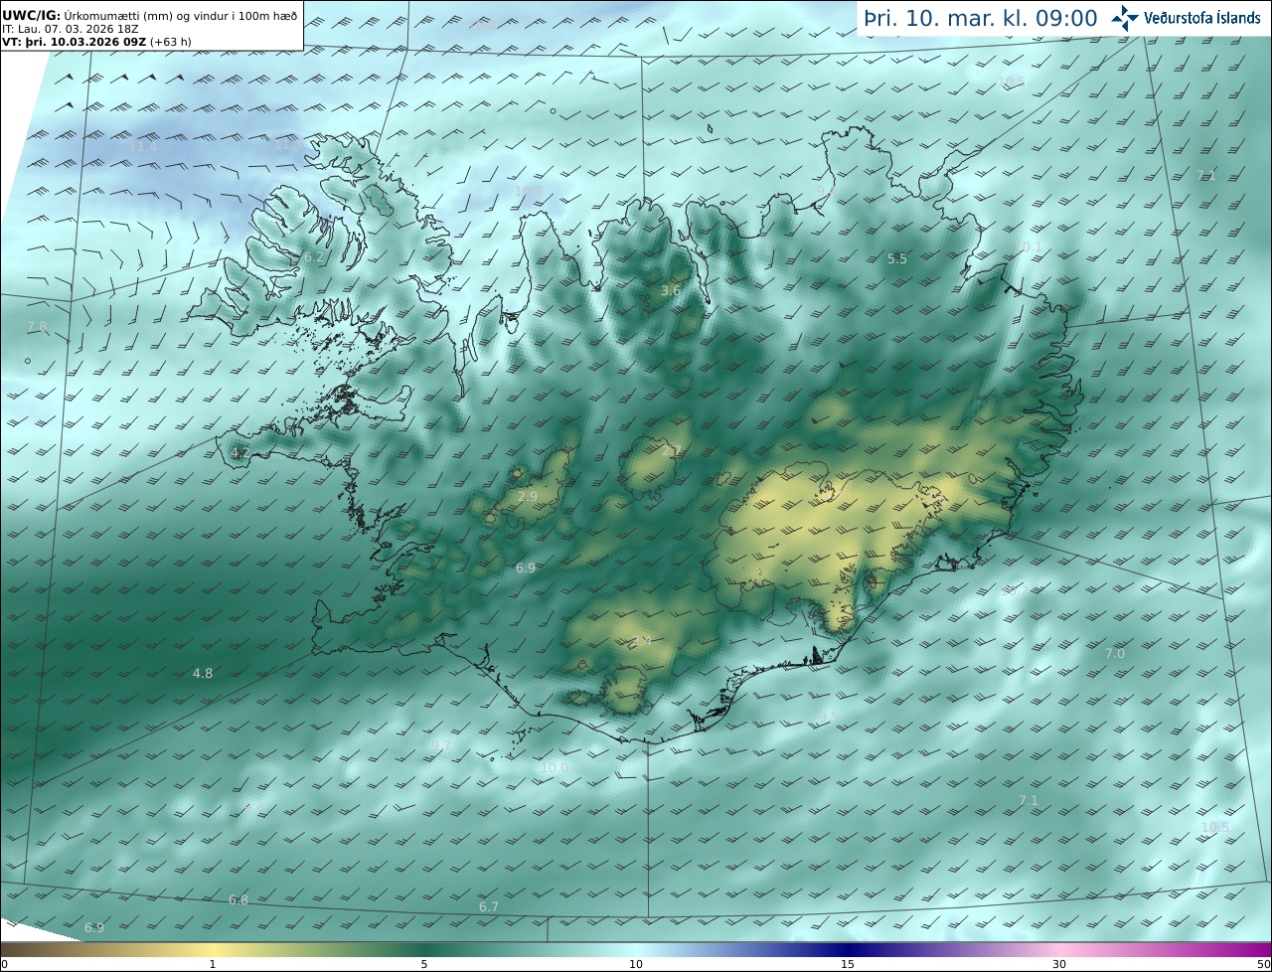Click the colorbar tick label 50
1272x972 pixels.
tap(1264, 964)
